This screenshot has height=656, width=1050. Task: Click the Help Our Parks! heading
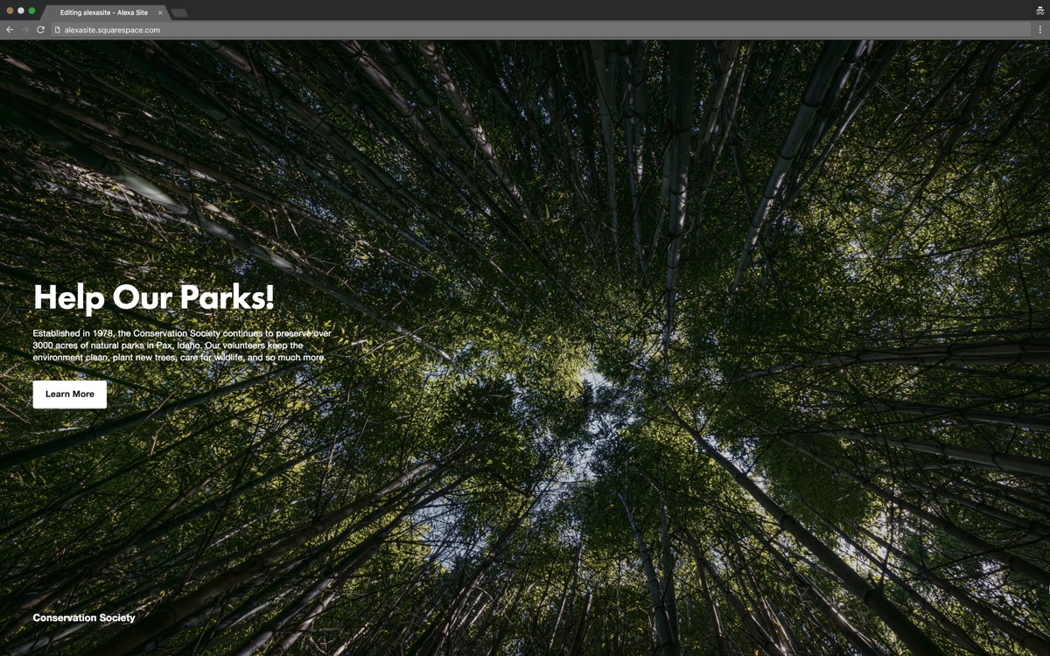click(x=154, y=297)
